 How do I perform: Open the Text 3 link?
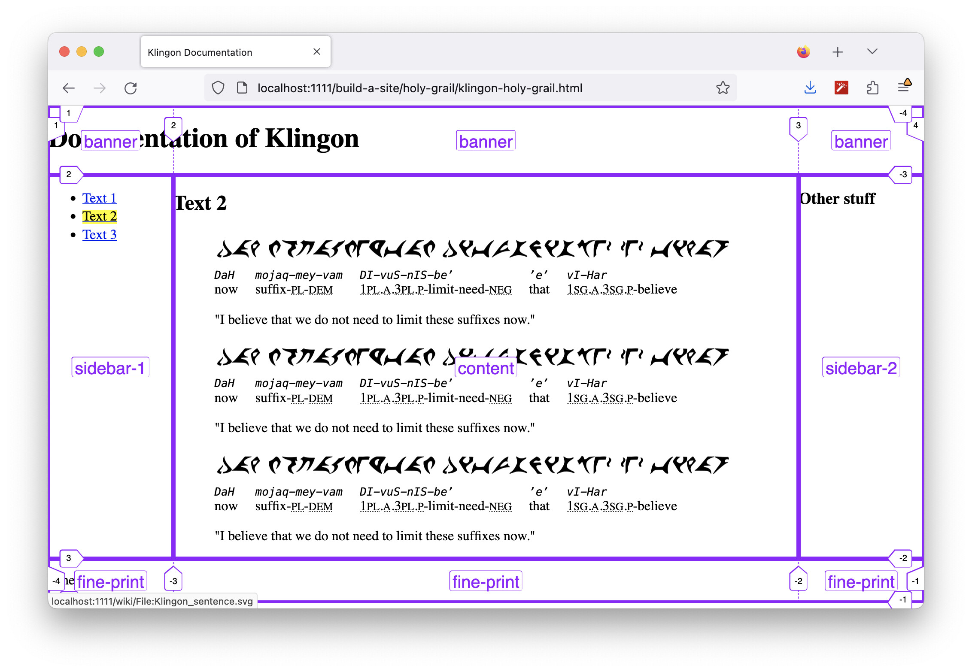[99, 235]
